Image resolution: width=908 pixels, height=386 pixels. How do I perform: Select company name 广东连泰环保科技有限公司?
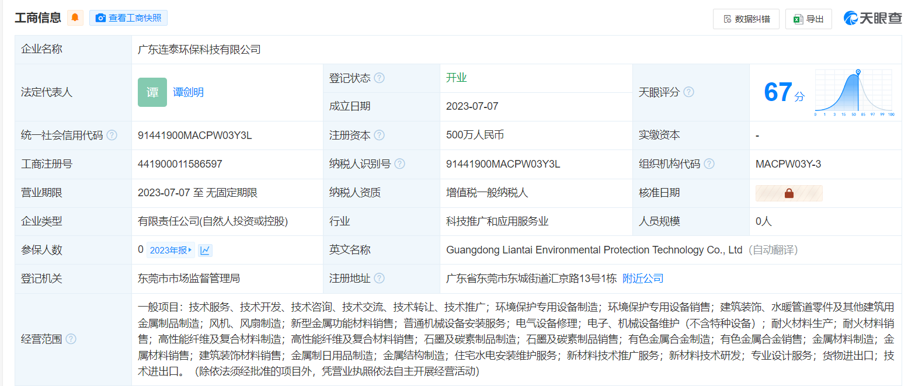(x=199, y=50)
